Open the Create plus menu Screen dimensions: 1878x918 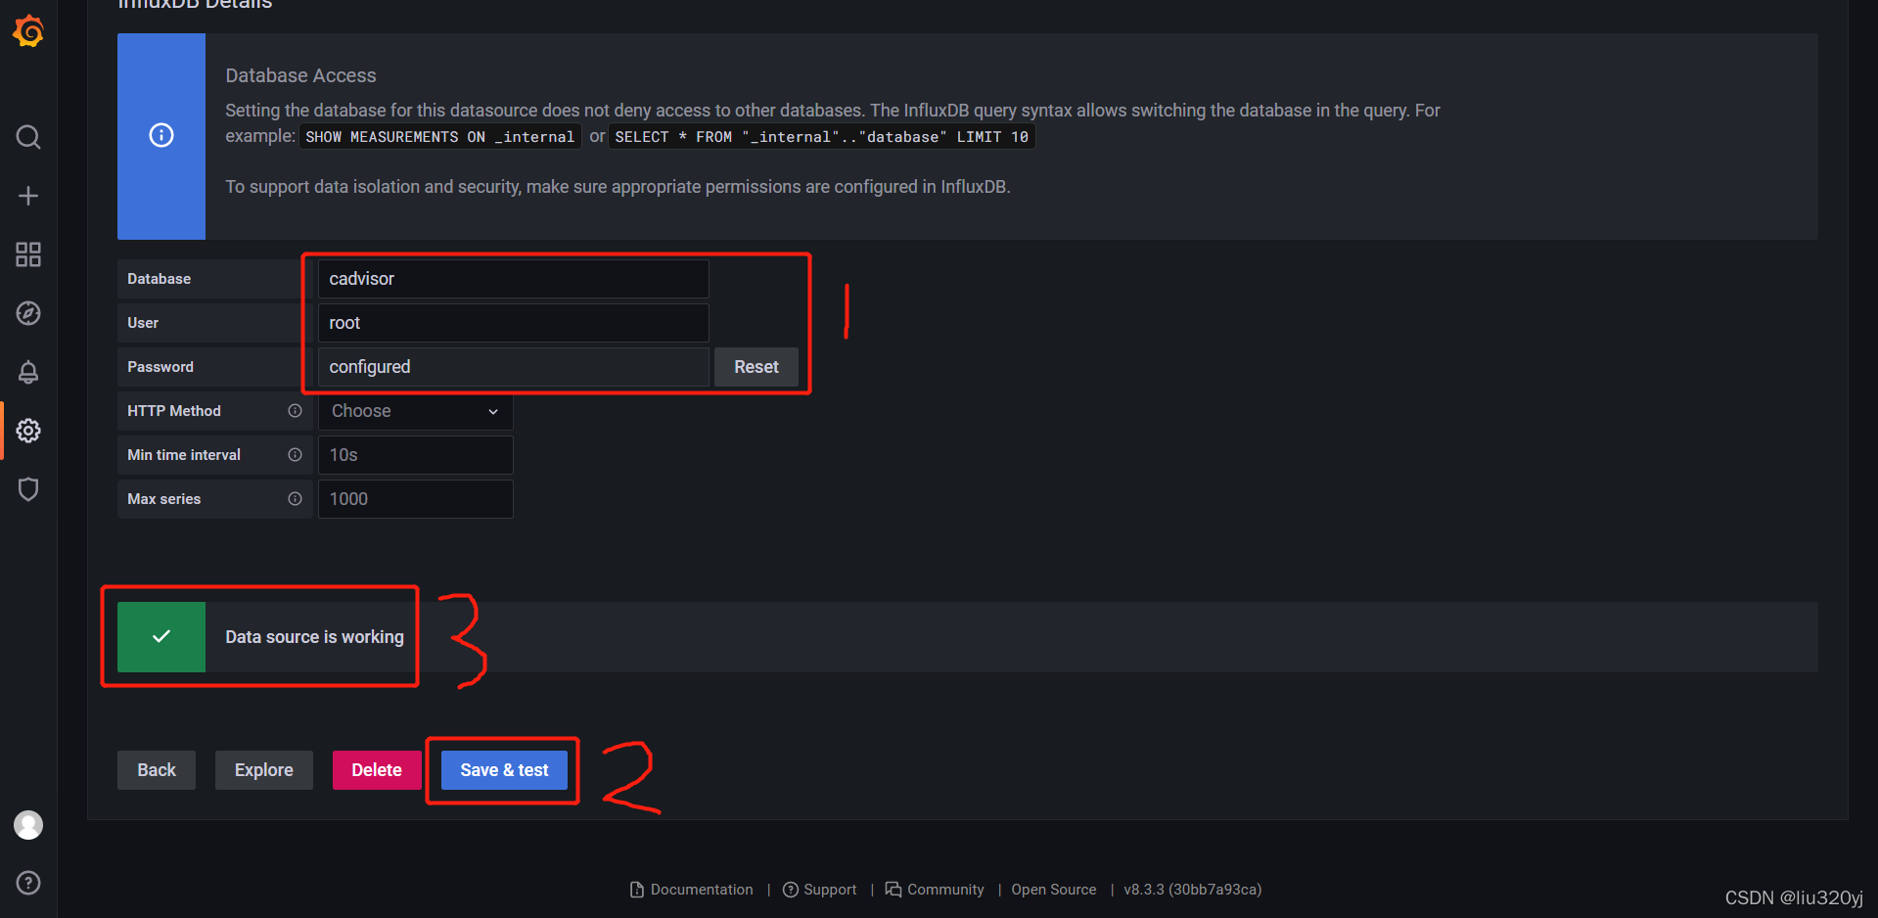[28, 196]
